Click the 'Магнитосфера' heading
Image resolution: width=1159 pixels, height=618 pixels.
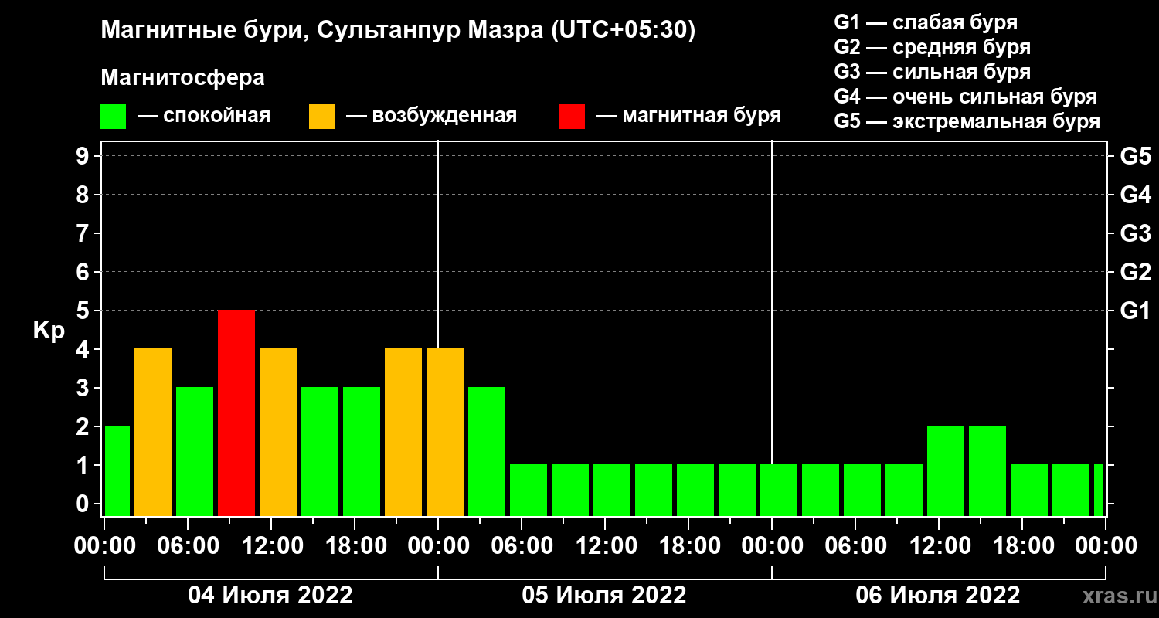182,78
